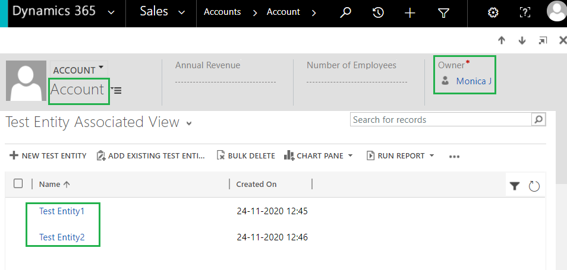Click the 24-11-2020 12:45 date cell
Screen dimensions: 567x270
272,211
